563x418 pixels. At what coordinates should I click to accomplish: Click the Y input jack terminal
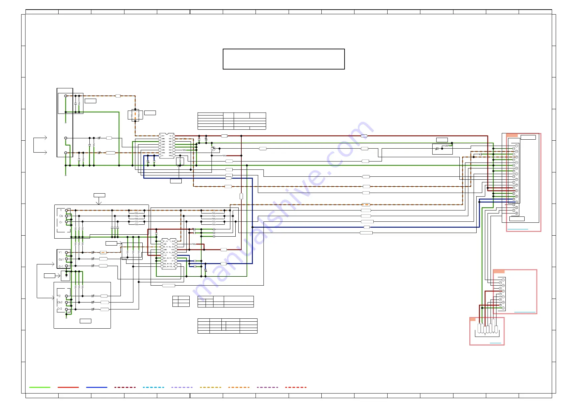pyautogui.click(x=67, y=210)
